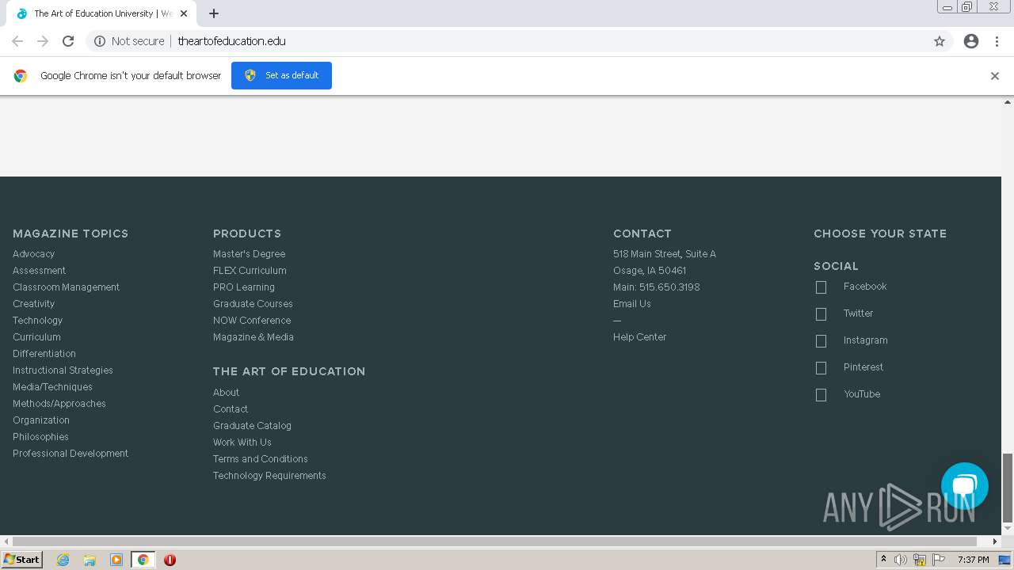Close The Art of Education tab
The height and width of the screenshot is (570, 1014).
184,13
